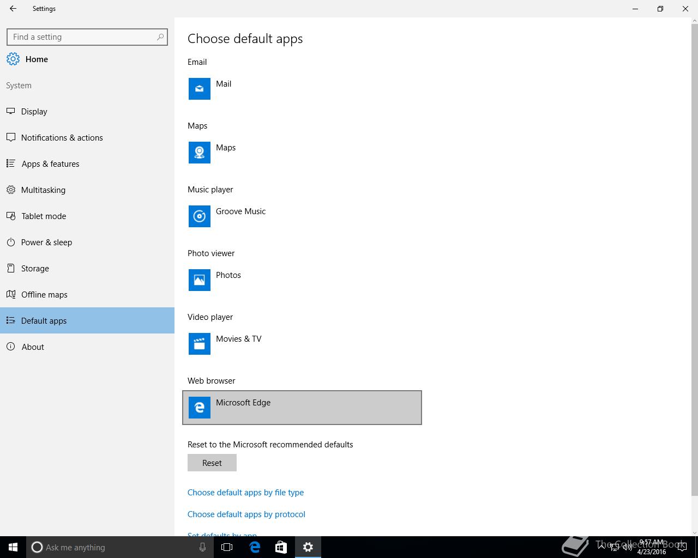Click the Find a setting search box

point(87,37)
